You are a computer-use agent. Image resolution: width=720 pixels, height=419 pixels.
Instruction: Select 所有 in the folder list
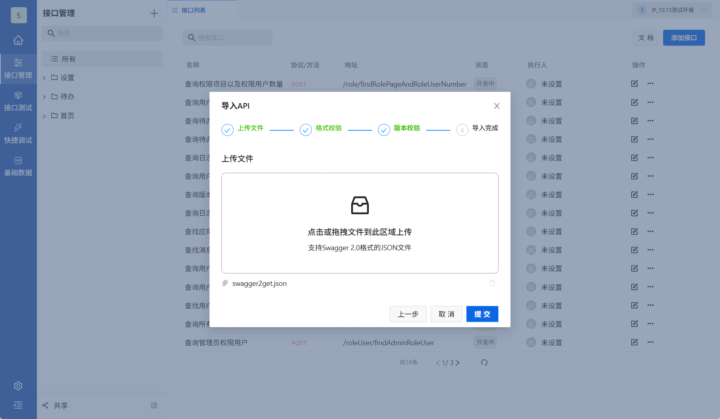click(x=68, y=59)
